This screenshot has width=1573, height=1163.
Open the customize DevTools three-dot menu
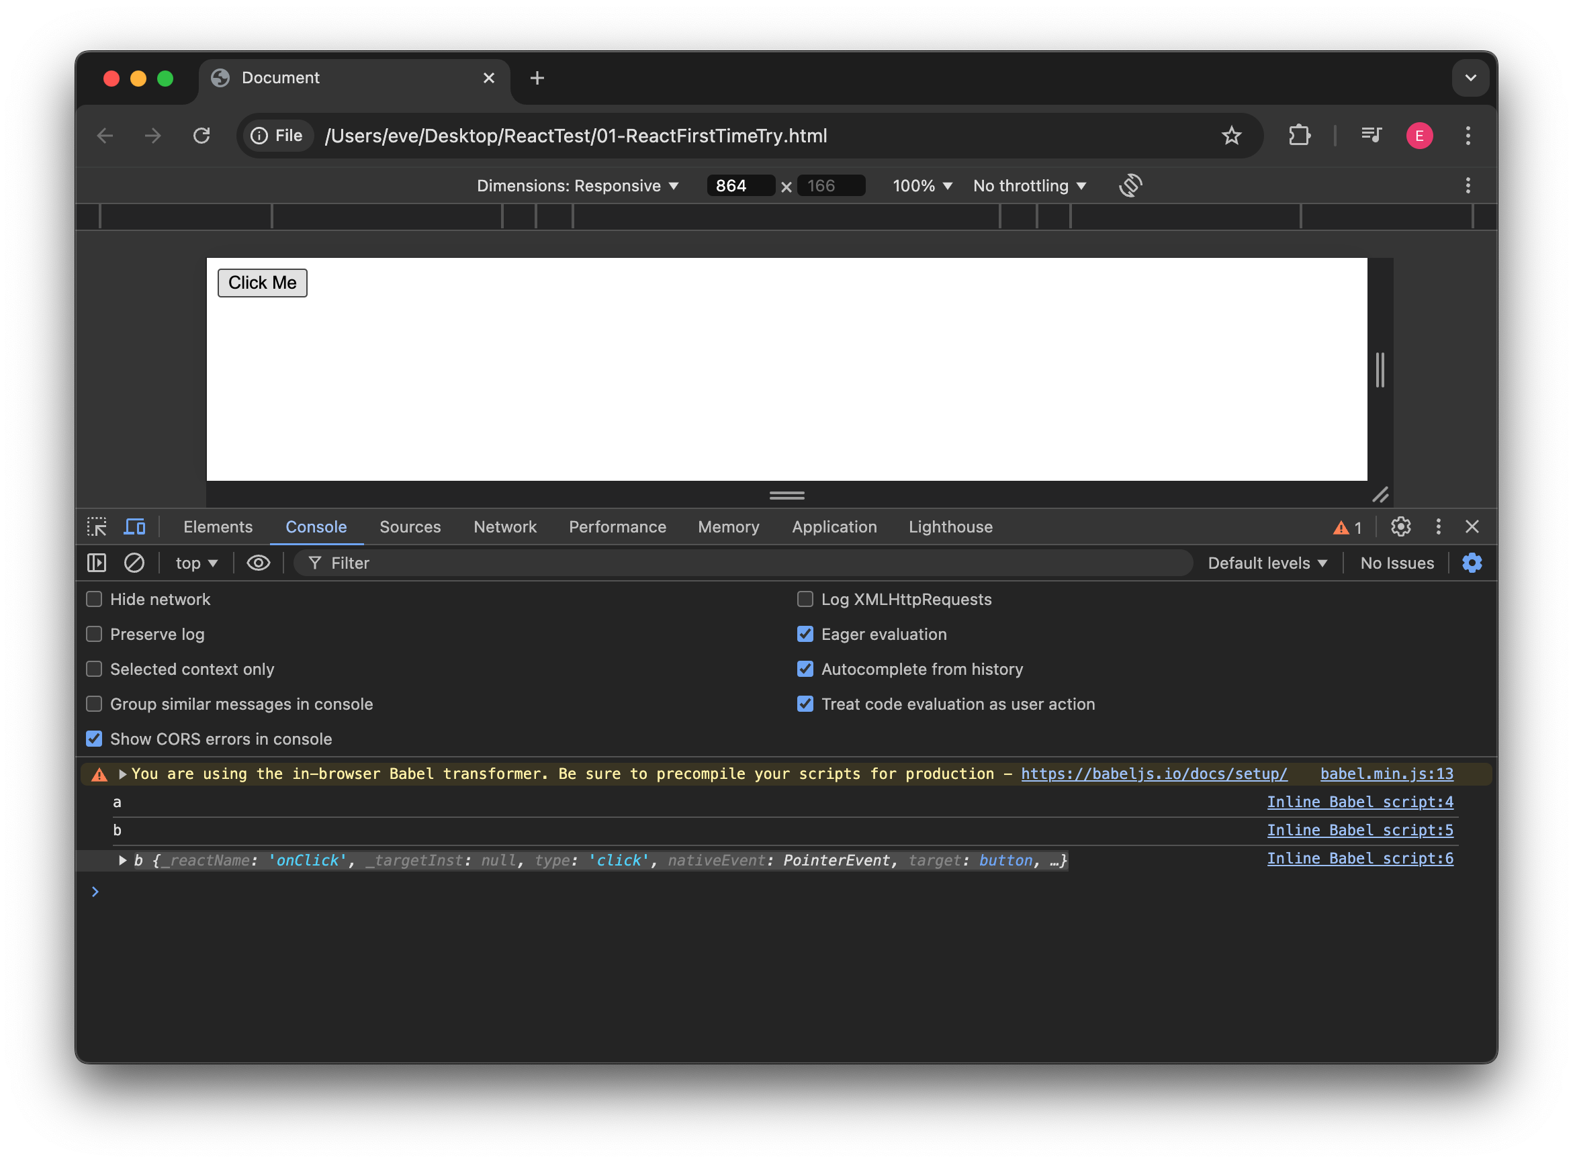[x=1439, y=526]
